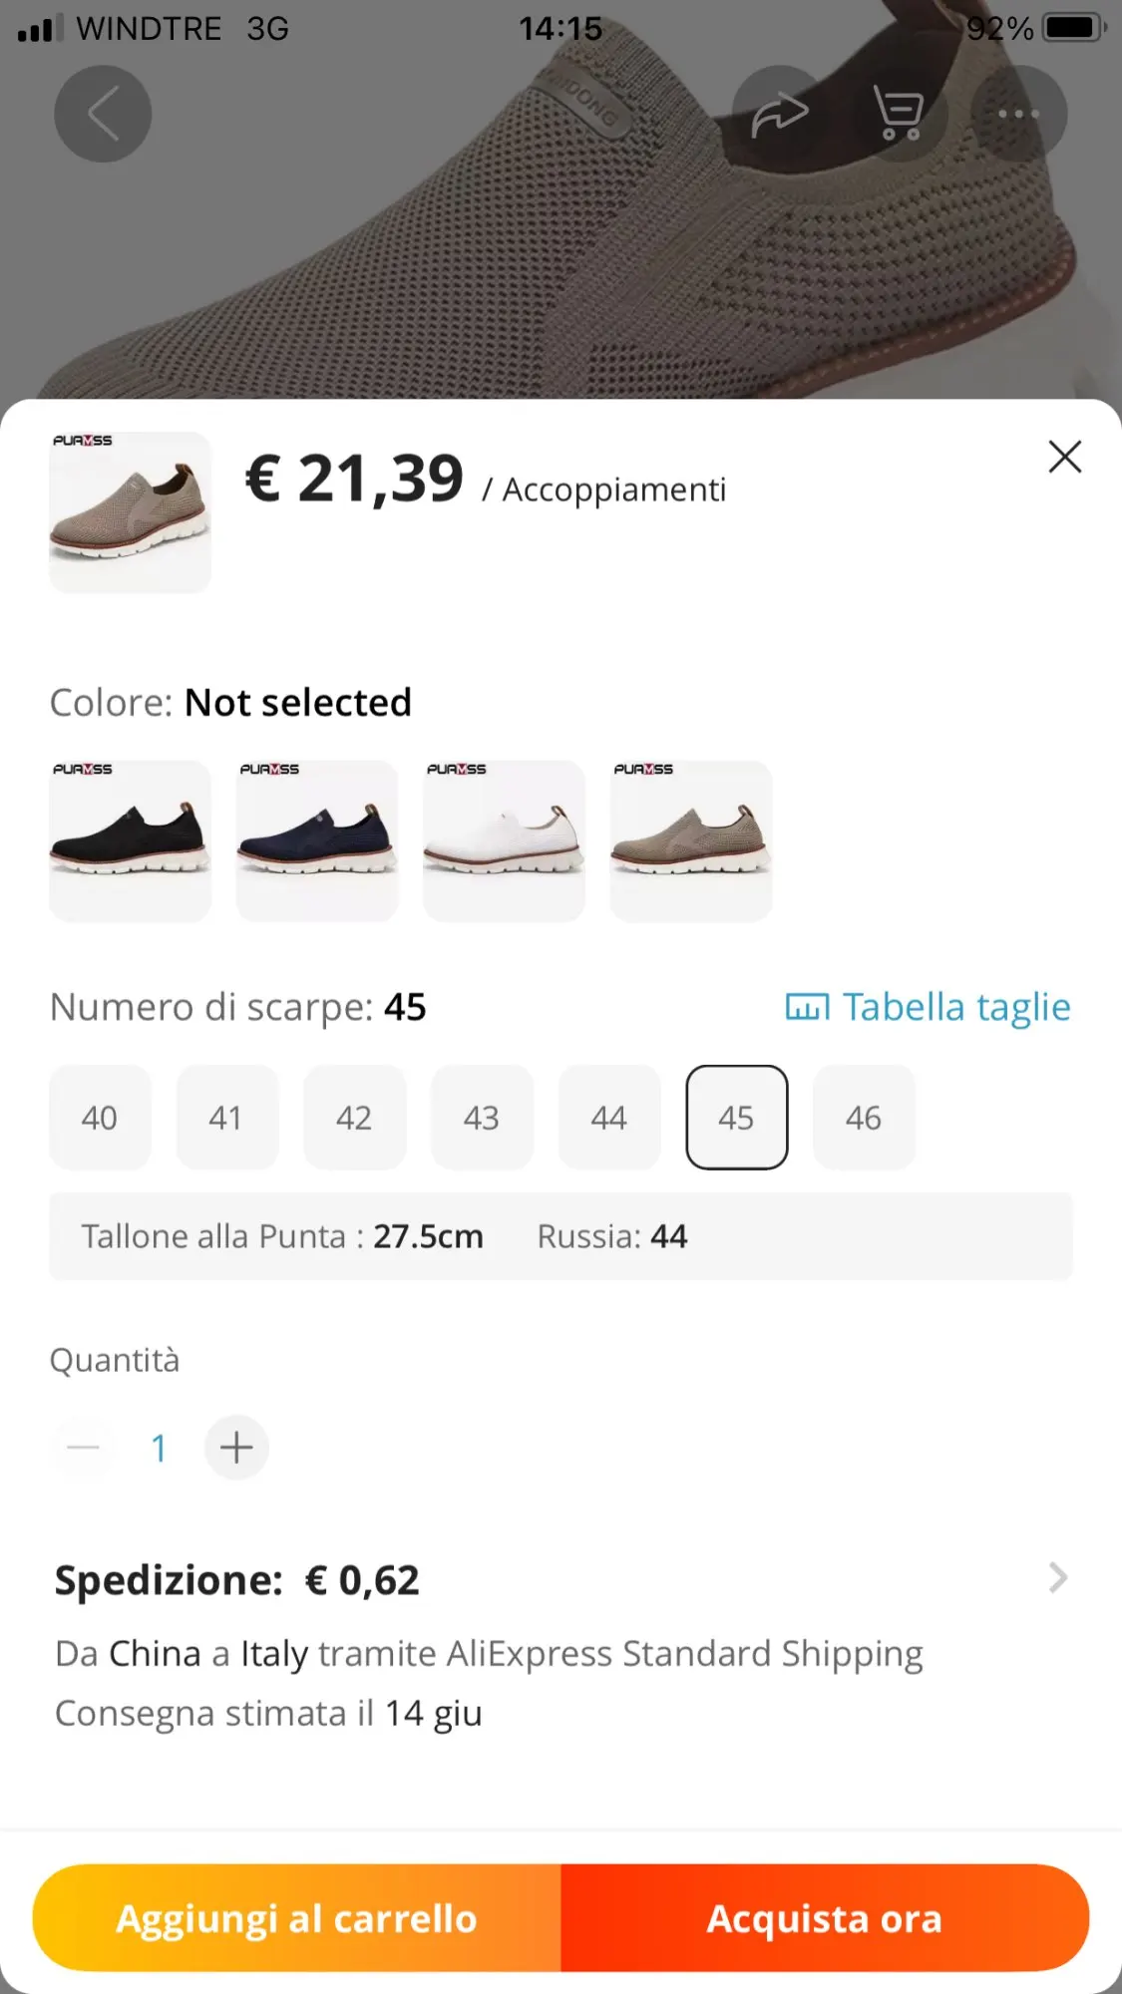Screen dimensions: 1122x1994
Task: Choose the navy blue shoe color
Action: [x=317, y=840]
